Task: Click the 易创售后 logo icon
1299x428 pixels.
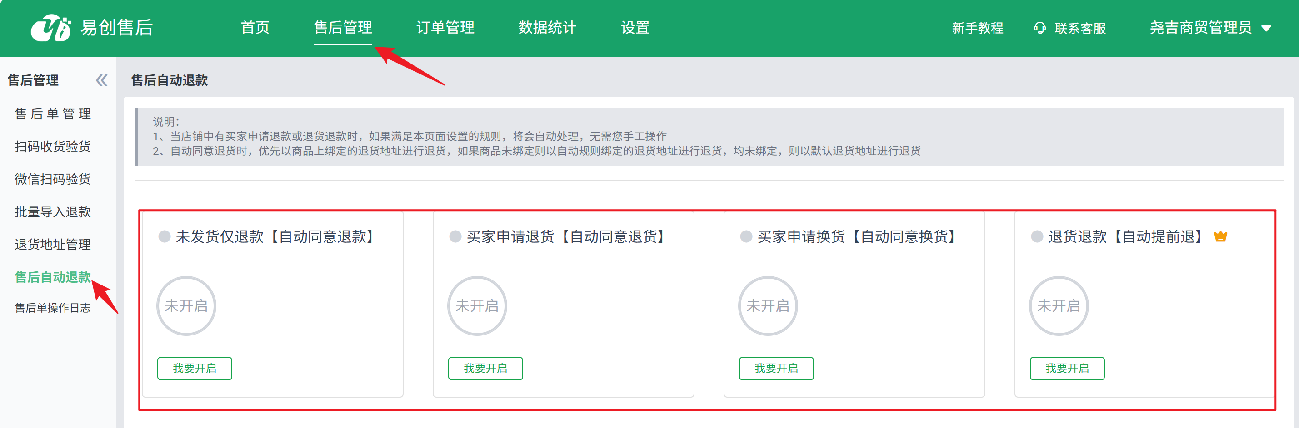Action: (50, 28)
